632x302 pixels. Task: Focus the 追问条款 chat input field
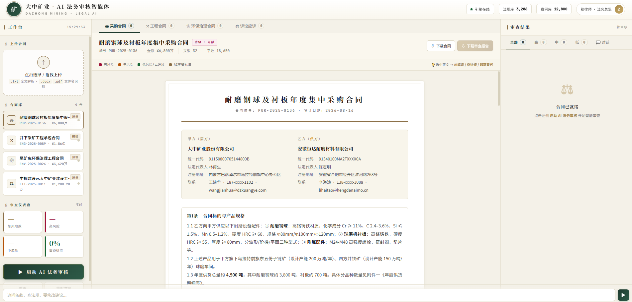[x=309, y=295]
